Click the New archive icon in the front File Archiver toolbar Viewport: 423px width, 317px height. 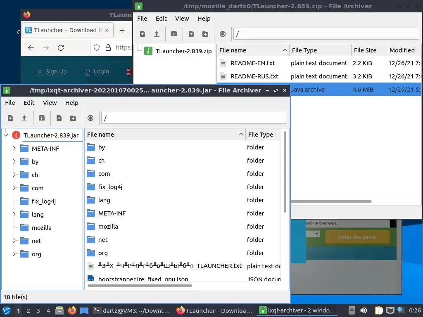click(10, 118)
